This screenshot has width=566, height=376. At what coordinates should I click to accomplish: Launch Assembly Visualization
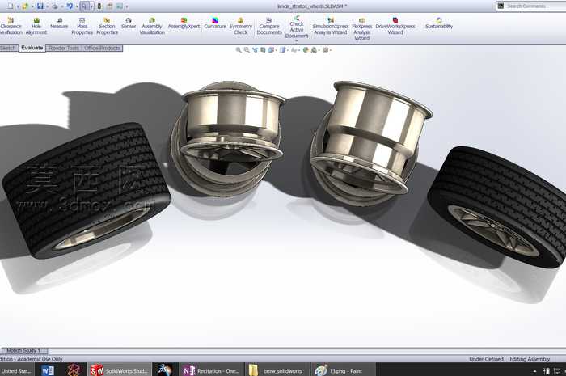pos(152,26)
